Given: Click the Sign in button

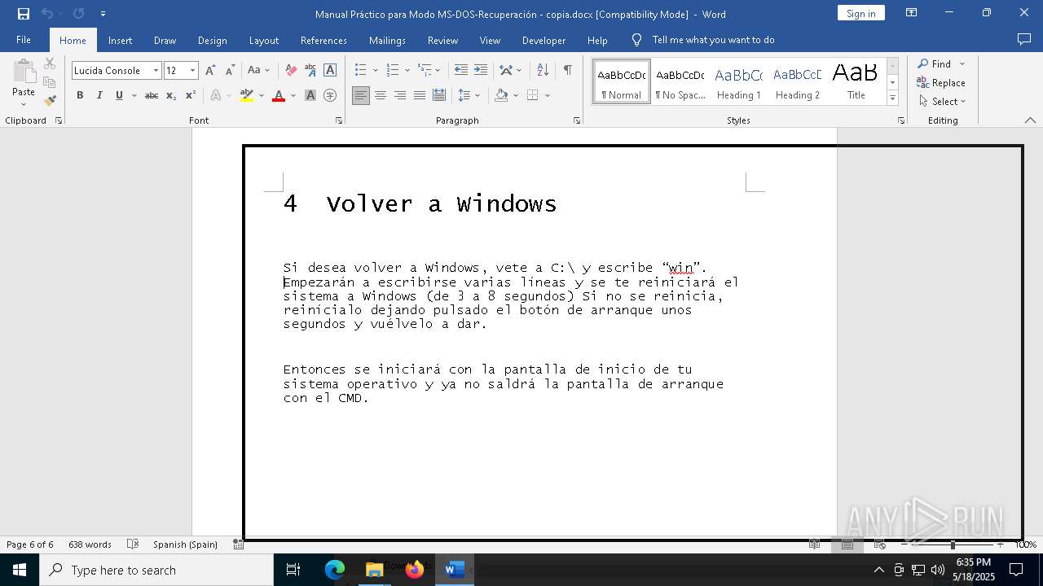Looking at the screenshot, I should (x=860, y=14).
